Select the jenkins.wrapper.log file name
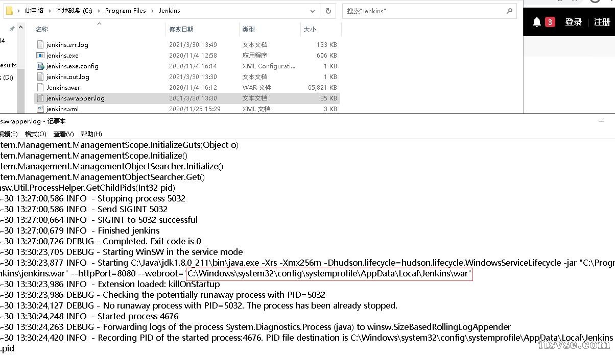The height and width of the screenshot is (359, 615). pyautogui.click(x=76, y=98)
